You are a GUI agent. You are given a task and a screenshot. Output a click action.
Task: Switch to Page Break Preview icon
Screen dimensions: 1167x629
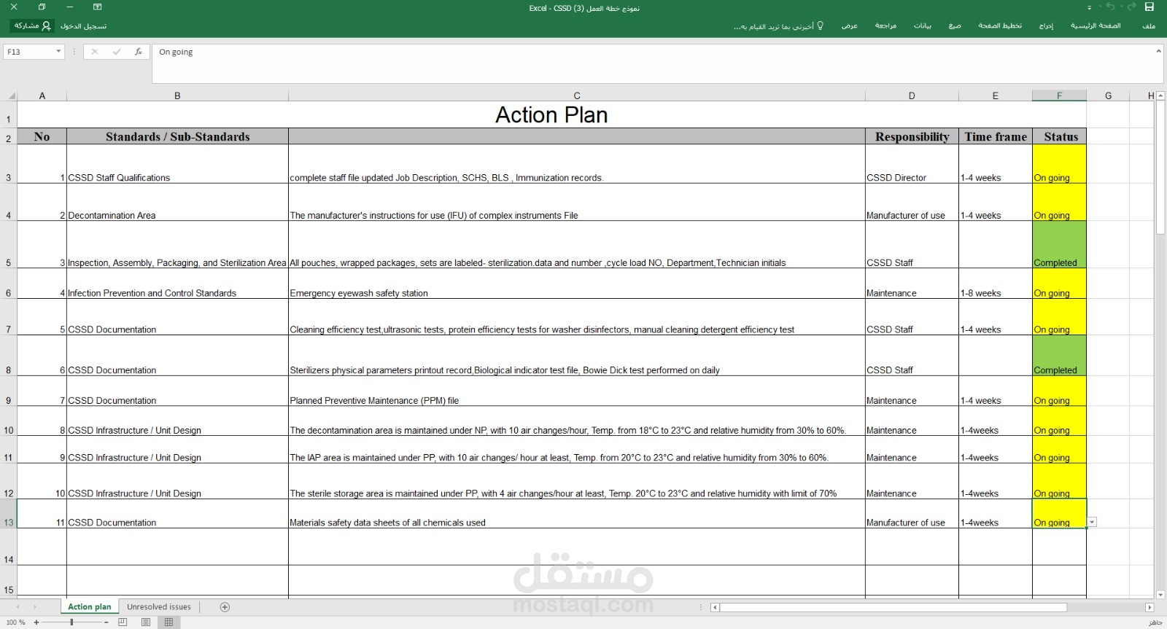123,622
